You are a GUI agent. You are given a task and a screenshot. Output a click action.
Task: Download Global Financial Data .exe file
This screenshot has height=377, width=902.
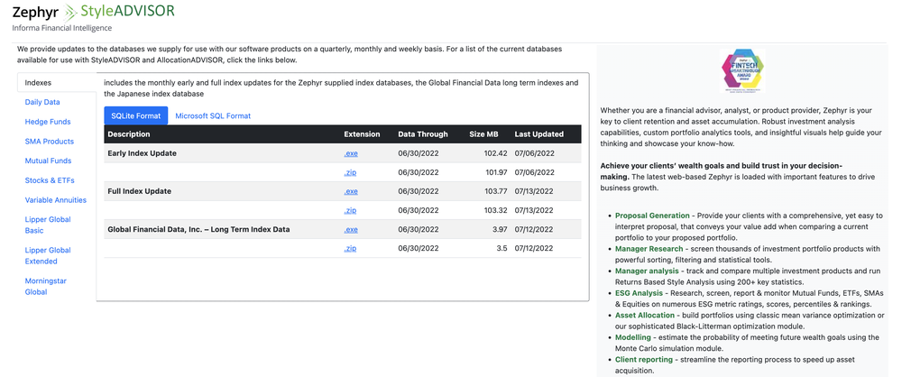coord(351,229)
